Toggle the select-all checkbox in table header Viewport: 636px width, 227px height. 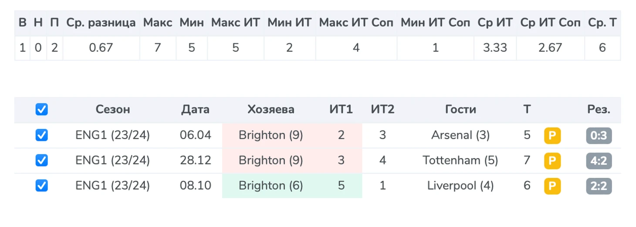click(x=41, y=110)
